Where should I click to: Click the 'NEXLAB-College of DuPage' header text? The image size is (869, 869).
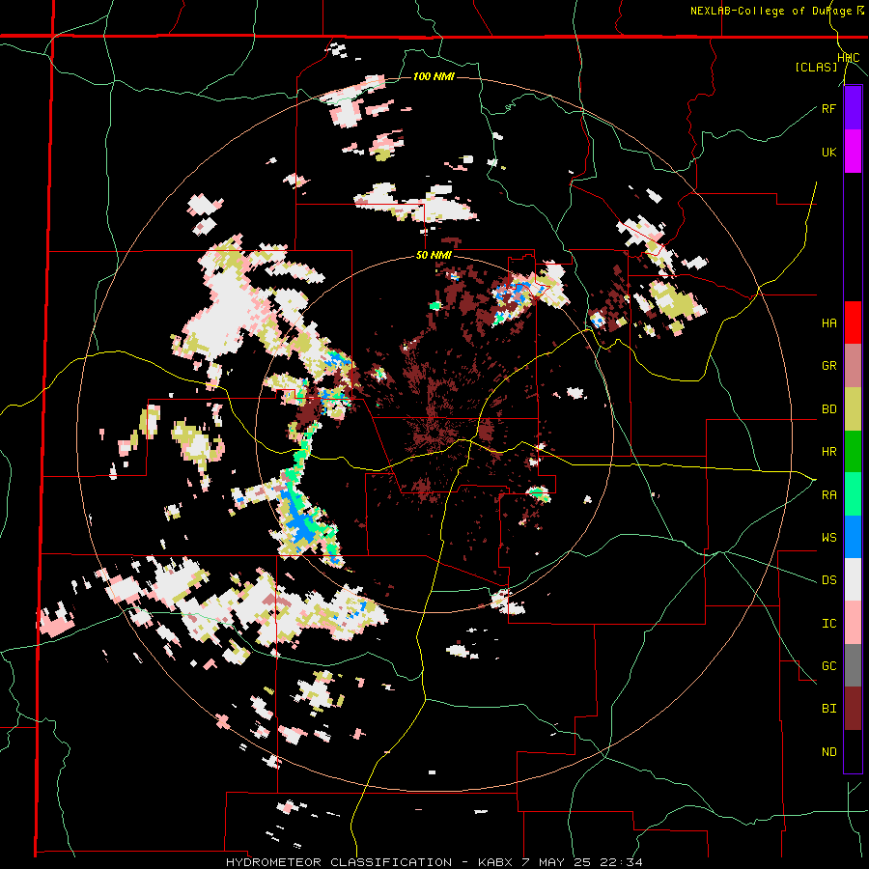[771, 11]
